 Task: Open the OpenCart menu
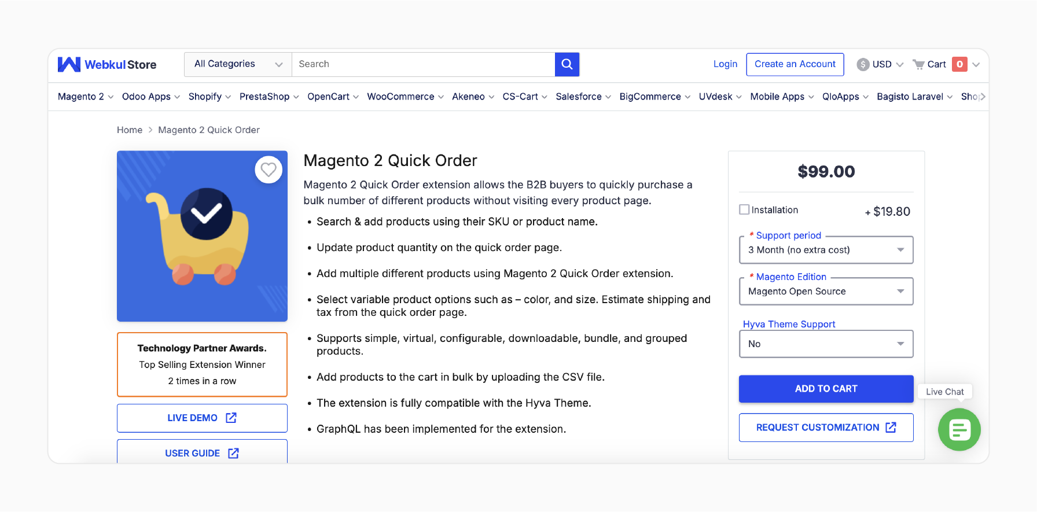click(333, 97)
